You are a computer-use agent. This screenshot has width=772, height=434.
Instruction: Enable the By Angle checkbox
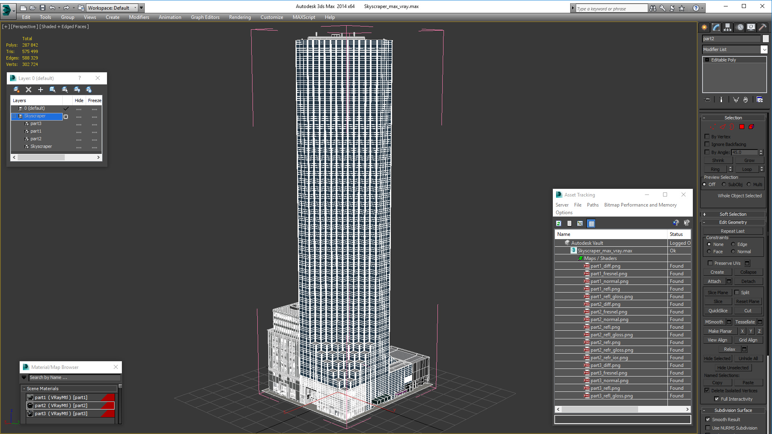click(x=707, y=152)
